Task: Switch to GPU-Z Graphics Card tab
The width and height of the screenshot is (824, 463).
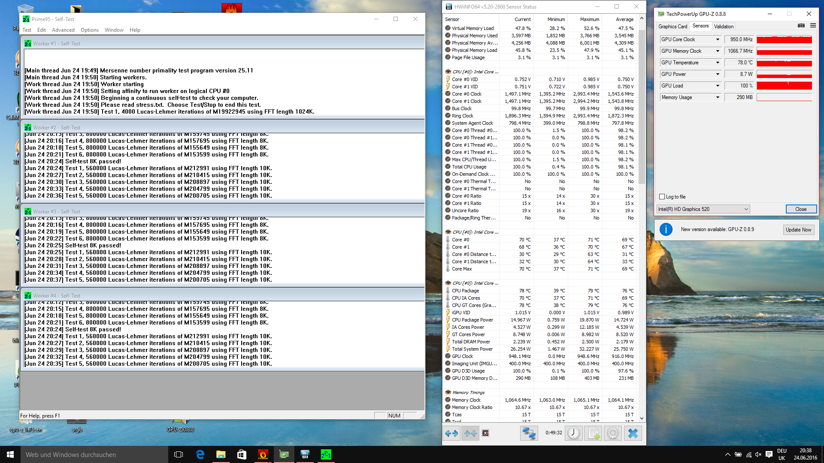Action: click(673, 27)
